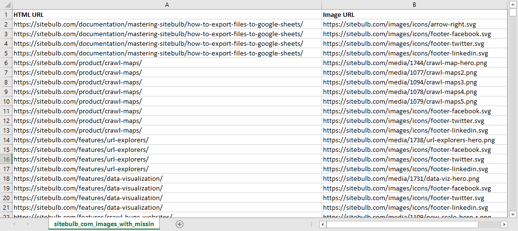Select row 20 footer-twitter.svg cell
Image resolution: width=518 pixels, height=231 pixels.
[x=414, y=198]
